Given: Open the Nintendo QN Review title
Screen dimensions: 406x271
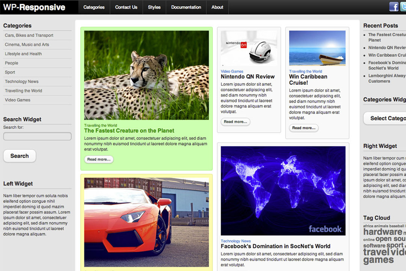Looking at the screenshot, I should (x=248, y=77).
